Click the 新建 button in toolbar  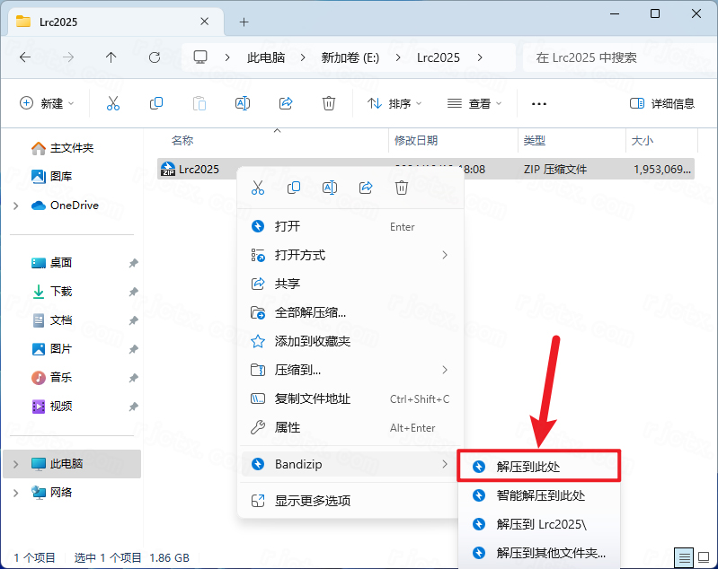tap(48, 103)
